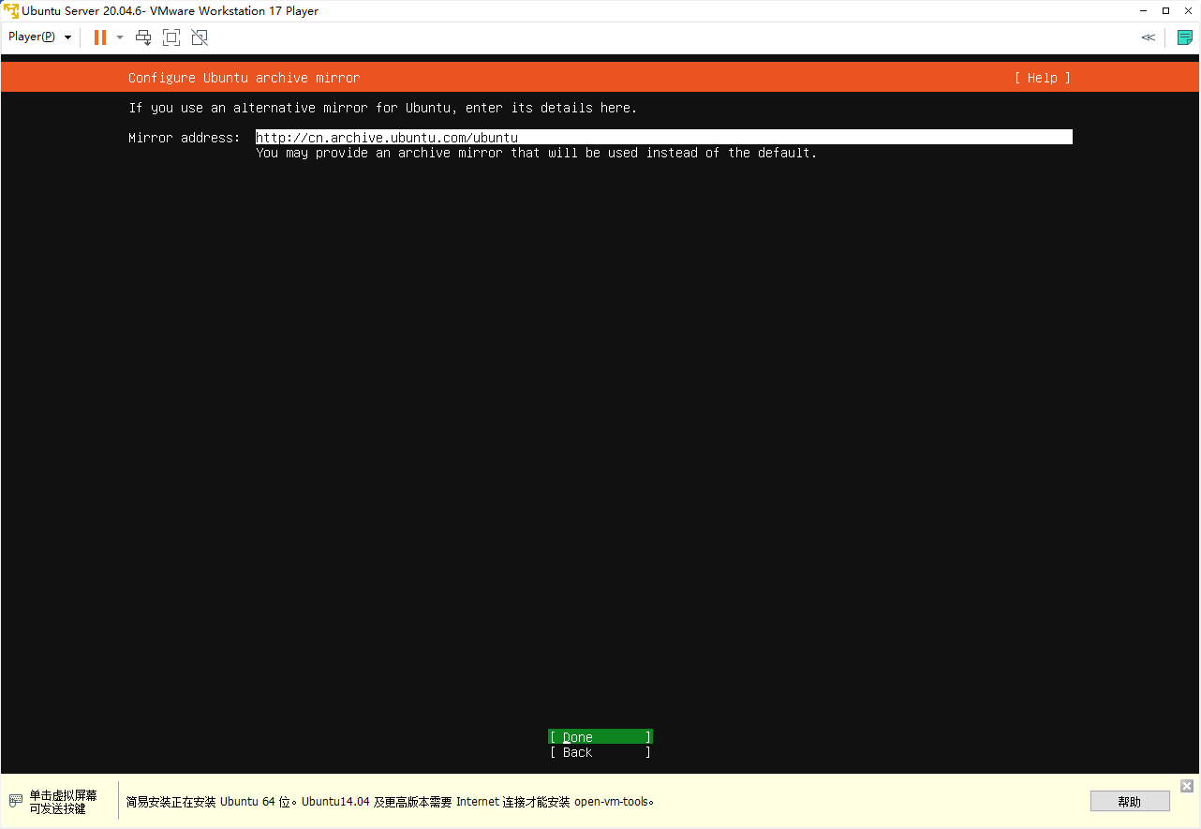Focus the Mirror address input field
Image resolution: width=1201 pixels, height=829 pixels.
click(x=664, y=137)
